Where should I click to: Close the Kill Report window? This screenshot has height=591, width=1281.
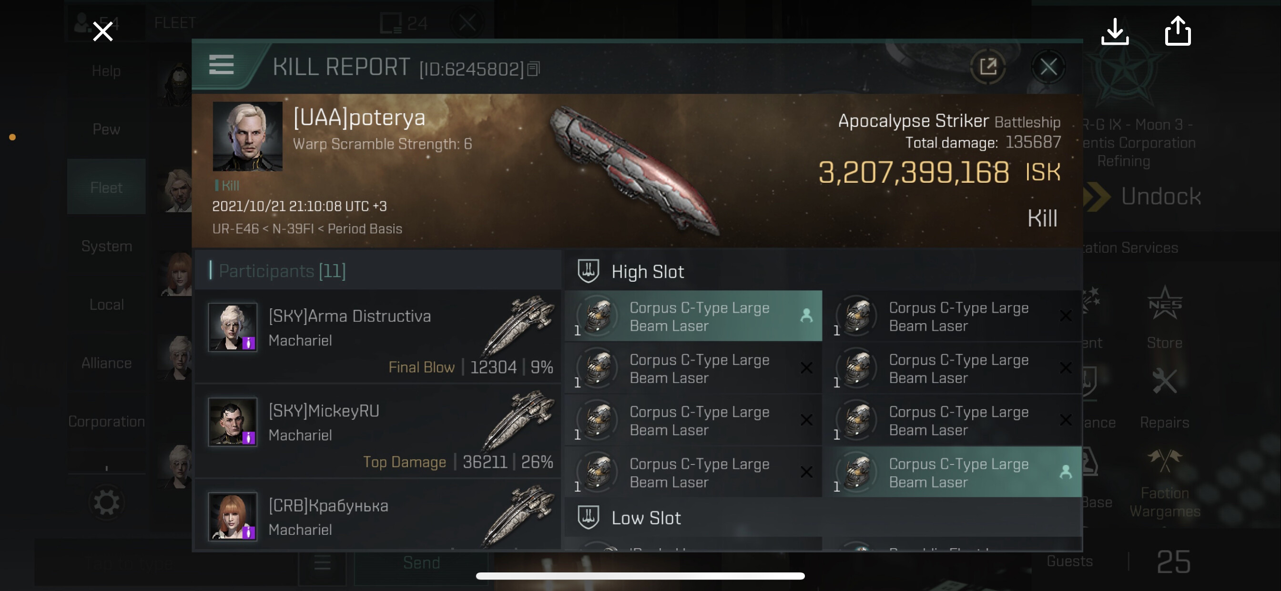click(x=1048, y=67)
